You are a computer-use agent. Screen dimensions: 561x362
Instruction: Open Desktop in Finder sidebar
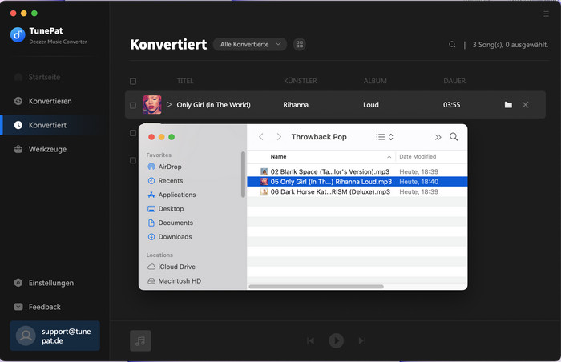click(166, 208)
